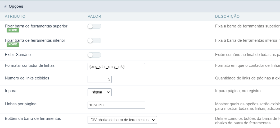
Task: Focus the Número de links exibidos box
Action: tap(100, 79)
